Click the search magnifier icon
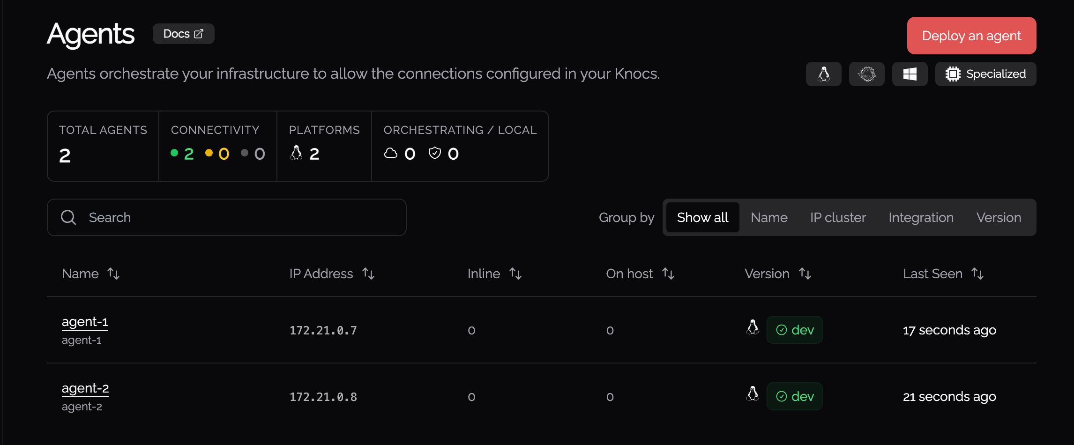1074x445 pixels. 68,217
